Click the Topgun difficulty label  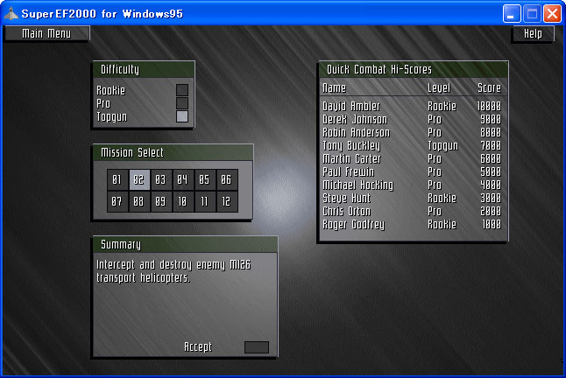tap(112, 117)
